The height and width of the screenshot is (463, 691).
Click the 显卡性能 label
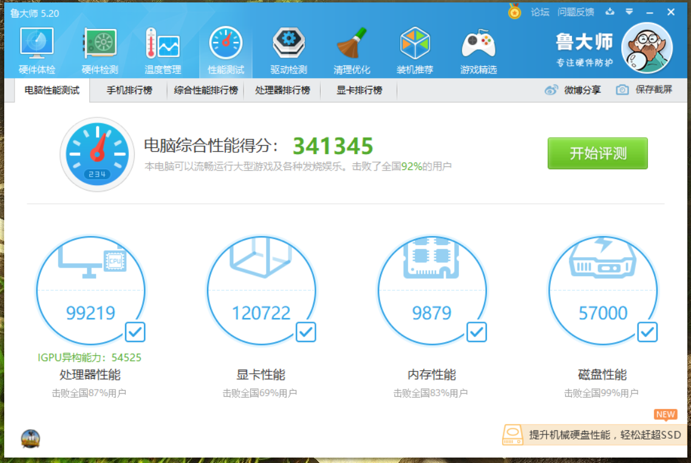(261, 375)
